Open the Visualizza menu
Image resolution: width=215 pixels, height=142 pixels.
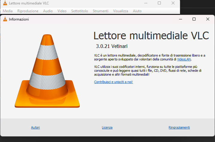121,11
